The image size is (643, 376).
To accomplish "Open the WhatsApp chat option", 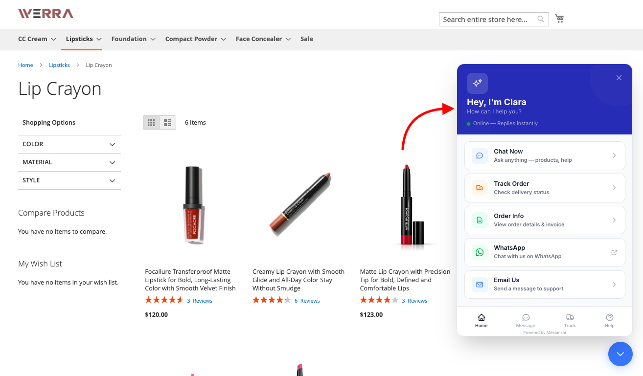I will click(x=545, y=252).
